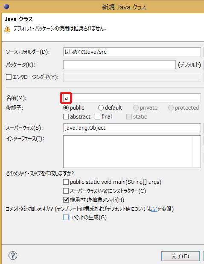204x264 pixels.
Task: Open the ここ template settings link
Action: pyautogui.click(x=154, y=209)
